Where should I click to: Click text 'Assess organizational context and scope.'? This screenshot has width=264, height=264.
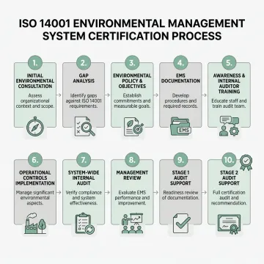click(x=35, y=101)
